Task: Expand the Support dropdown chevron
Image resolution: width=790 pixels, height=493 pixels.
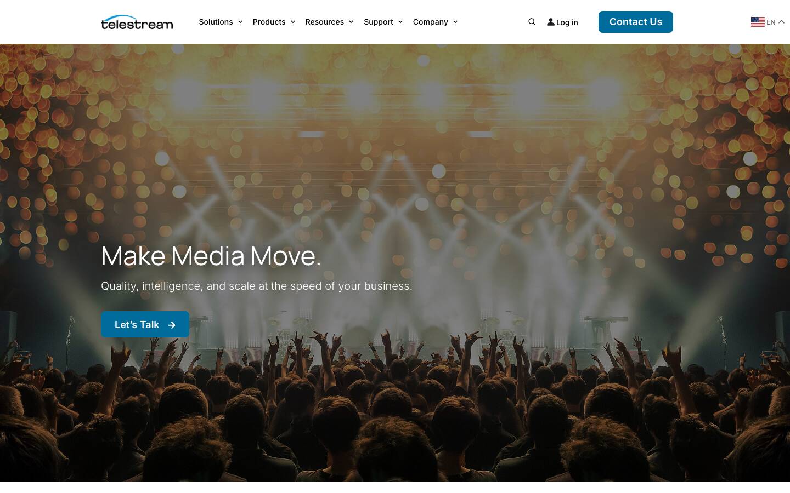Action: [x=400, y=22]
